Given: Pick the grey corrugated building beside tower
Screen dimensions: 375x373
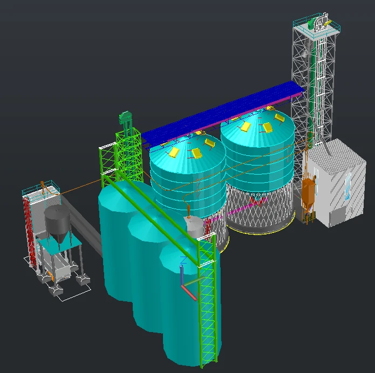Looking at the screenshot, I should (336, 183).
